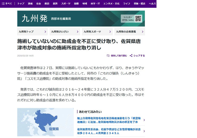Open the 速報 news section

click(30, 4)
